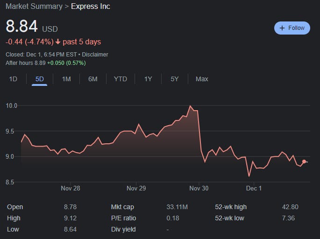Click the 52-wk high label

pos(231,207)
